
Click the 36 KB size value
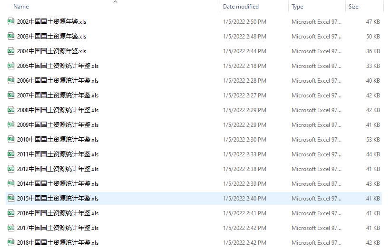(373, 51)
